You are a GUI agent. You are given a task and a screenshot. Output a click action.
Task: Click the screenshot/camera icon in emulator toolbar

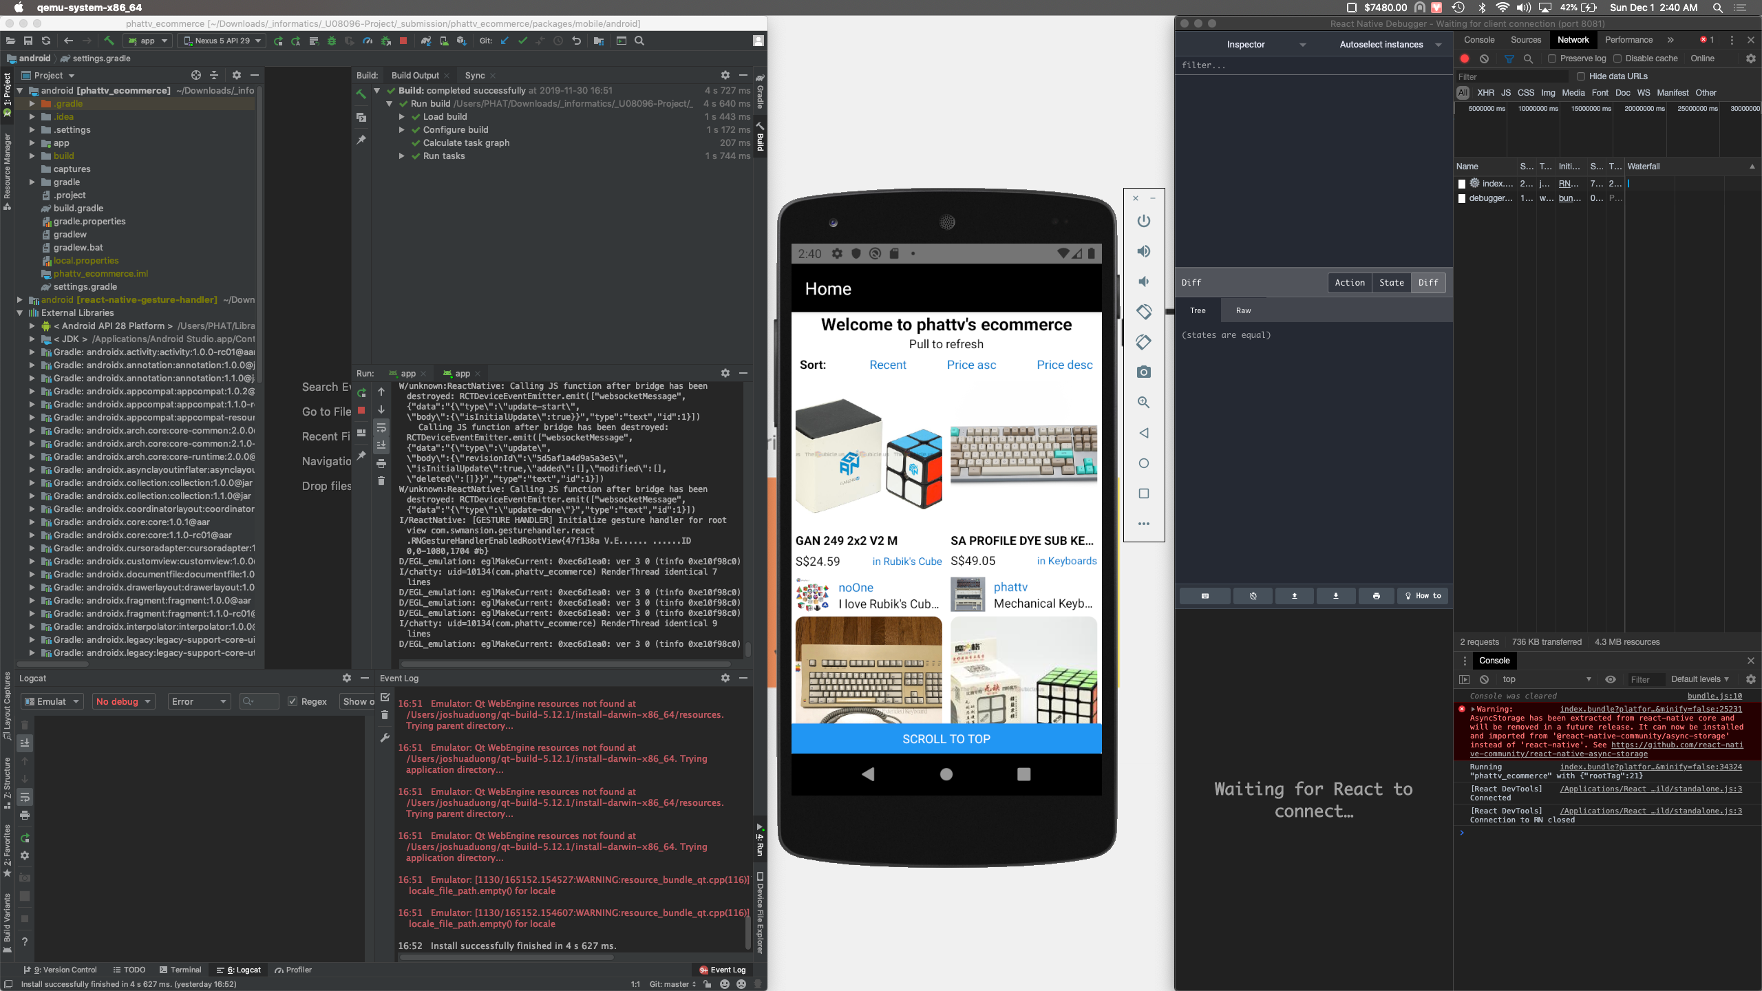(x=1144, y=373)
